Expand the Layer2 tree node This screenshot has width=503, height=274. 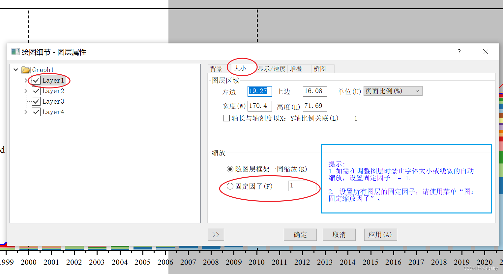(26, 91)
